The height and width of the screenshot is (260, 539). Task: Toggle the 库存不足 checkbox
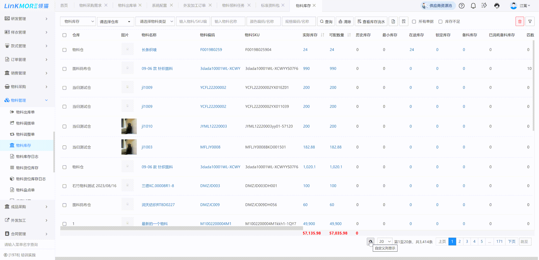tap(440, 22)
